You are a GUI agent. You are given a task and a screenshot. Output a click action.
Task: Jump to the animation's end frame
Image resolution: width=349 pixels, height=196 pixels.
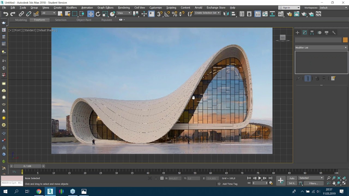270,178
